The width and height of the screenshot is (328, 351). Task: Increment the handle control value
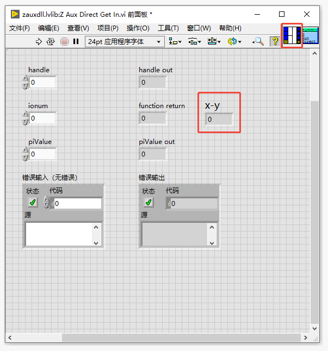click(x=26, y=79)
